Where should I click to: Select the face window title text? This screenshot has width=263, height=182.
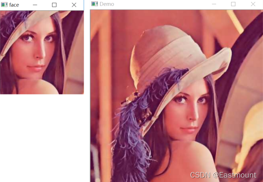(14, 5)
